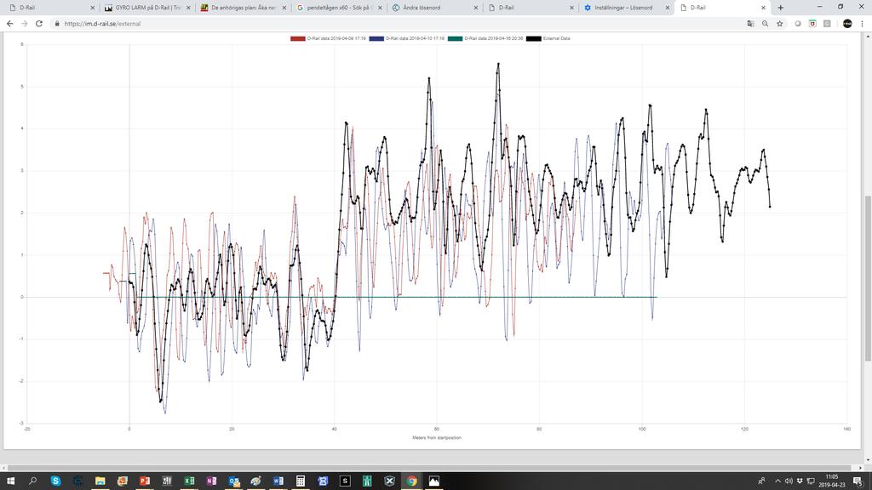
Task: Click the D-Rail data 2019-04-16 legend label
Action: point(493,38)
